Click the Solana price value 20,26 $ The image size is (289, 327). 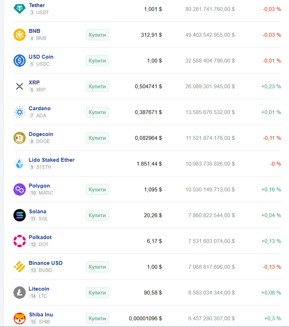point(153,215)
